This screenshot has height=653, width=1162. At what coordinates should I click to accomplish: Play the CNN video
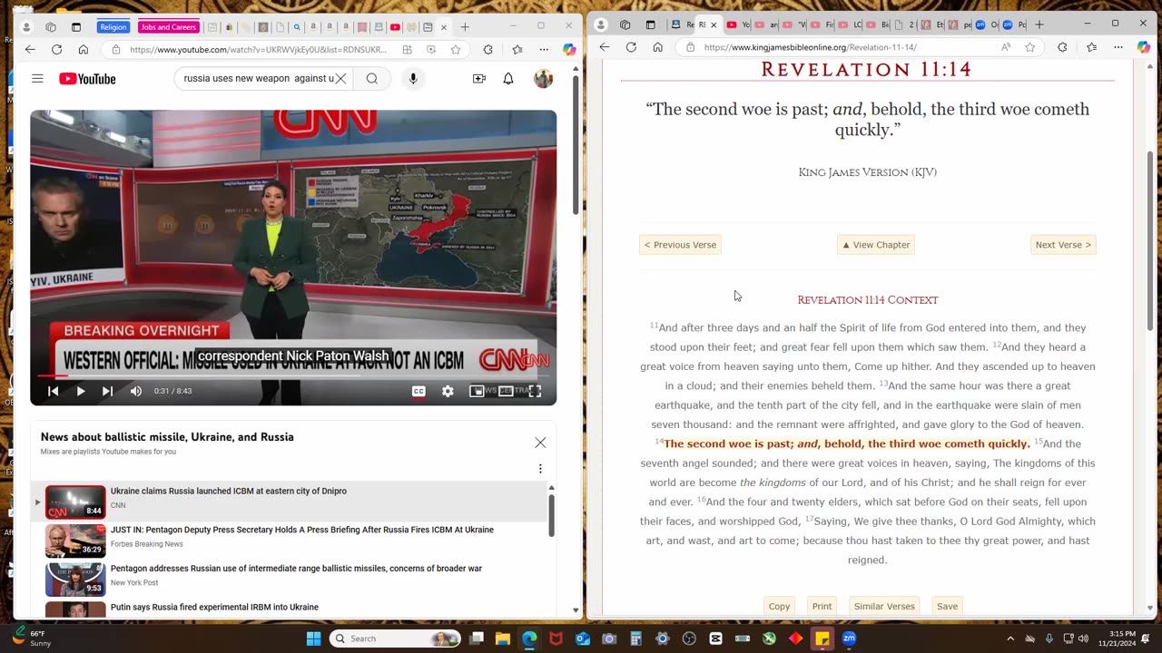(x=80, y=391)
